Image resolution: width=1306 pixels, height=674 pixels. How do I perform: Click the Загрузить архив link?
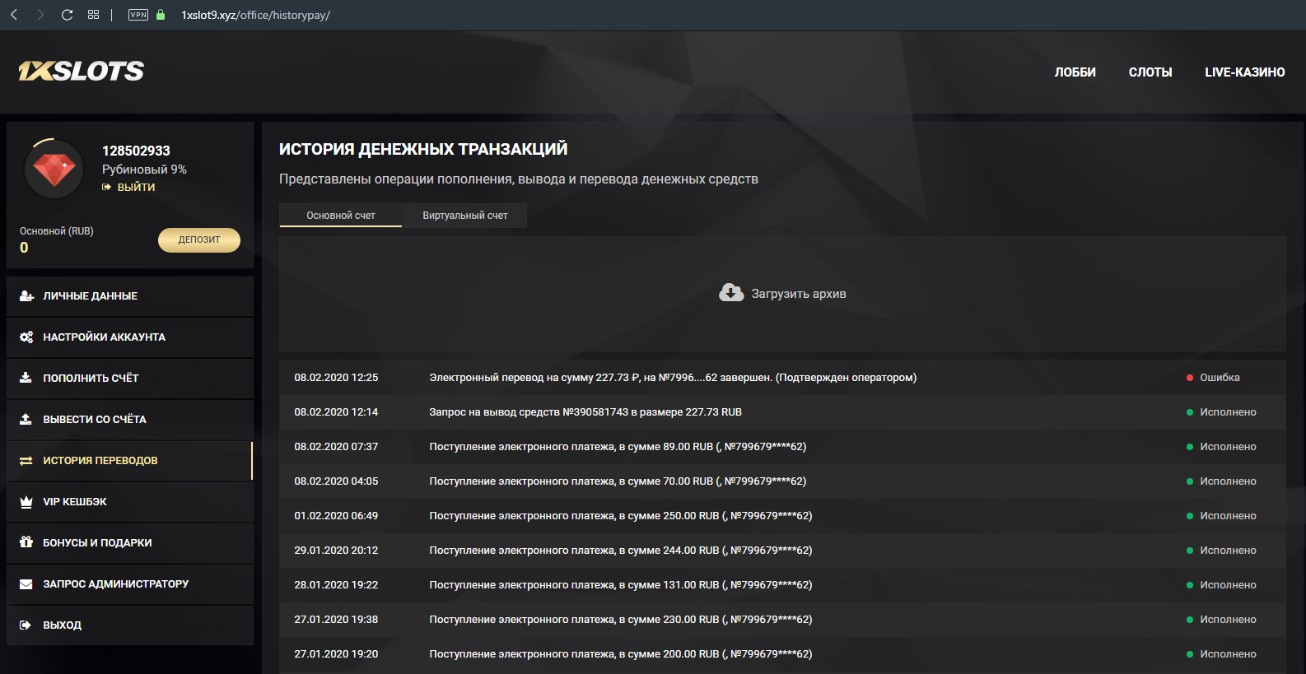798,294
